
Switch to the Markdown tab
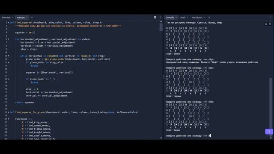click(197, 18)
